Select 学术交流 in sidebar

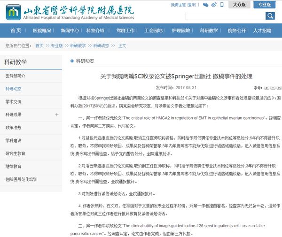(x=31, y=102)
